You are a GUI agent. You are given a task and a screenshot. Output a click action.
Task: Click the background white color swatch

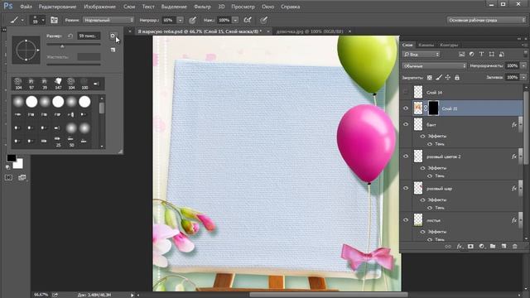(19, 165)
